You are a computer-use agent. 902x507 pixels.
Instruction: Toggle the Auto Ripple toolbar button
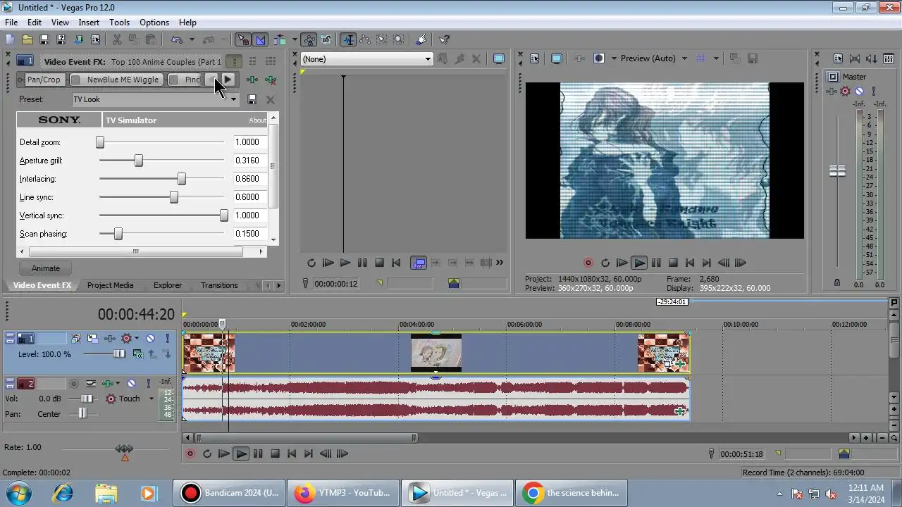pyautogui.click(x=279, y=40)
